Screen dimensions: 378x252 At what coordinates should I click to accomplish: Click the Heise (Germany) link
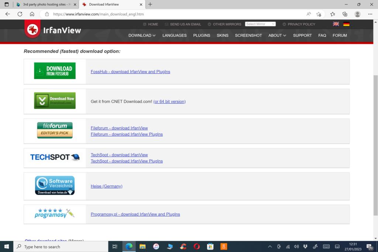[107, 186]
